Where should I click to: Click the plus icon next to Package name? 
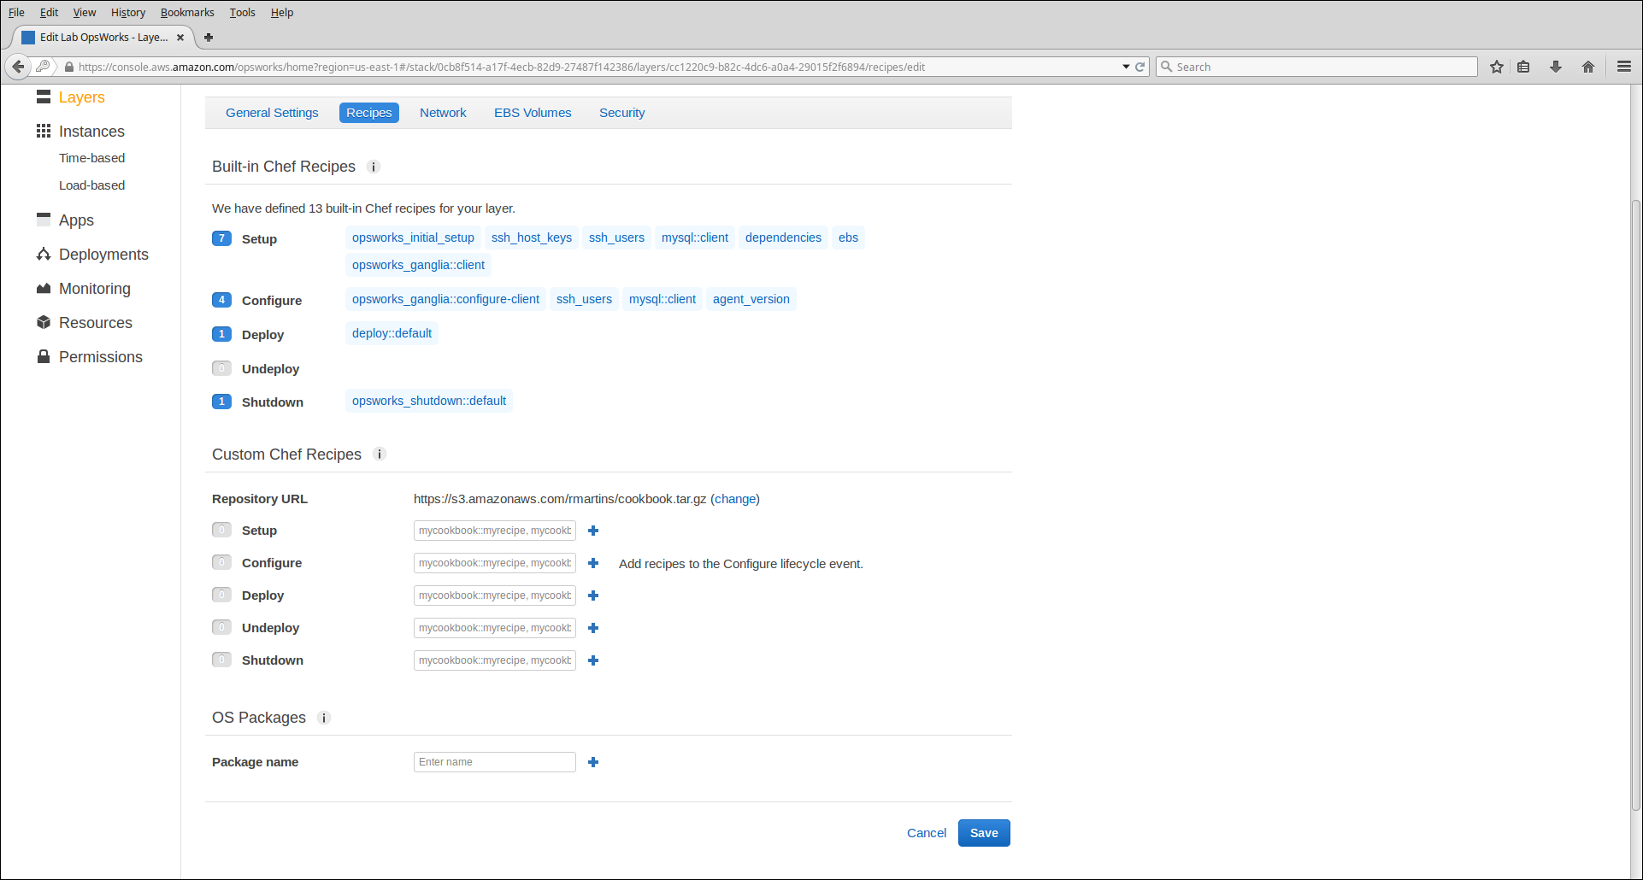(593, 762)
